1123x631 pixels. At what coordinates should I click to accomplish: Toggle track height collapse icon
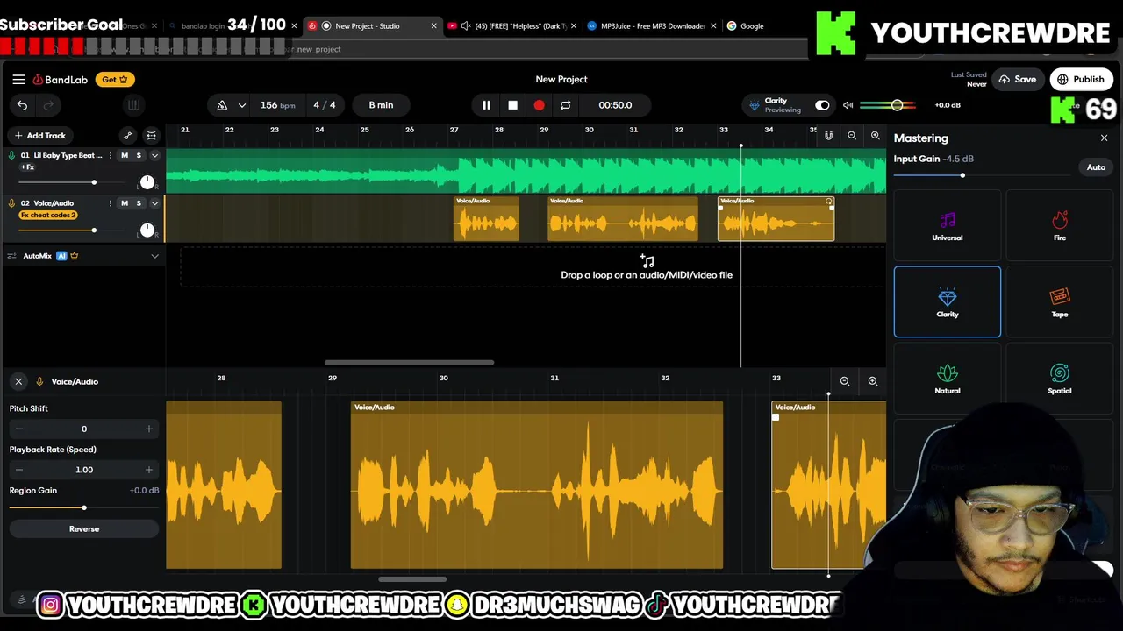(x=151, y=136)
